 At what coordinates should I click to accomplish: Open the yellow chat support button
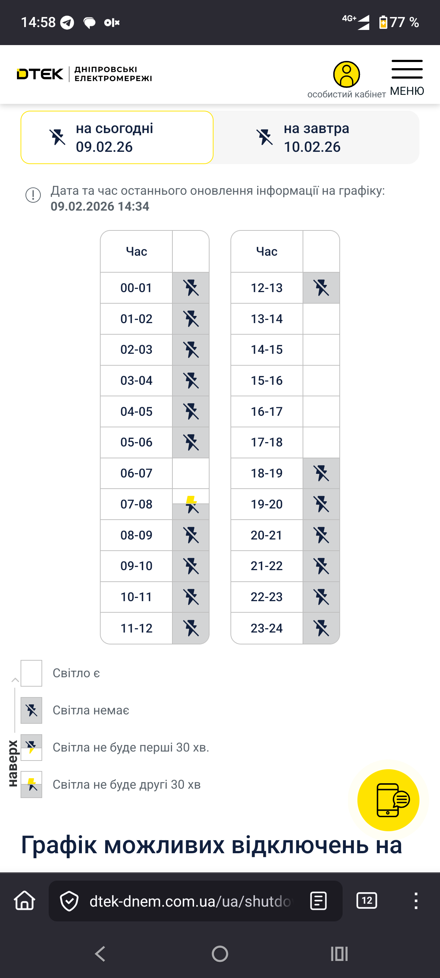pos(388,800)
